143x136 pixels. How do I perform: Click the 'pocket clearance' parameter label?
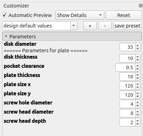(24, 66)
